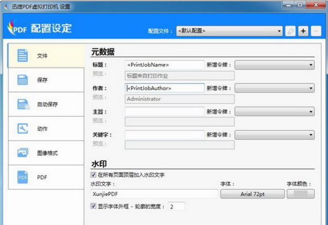The image size is (328, 225).
Task: Click the 水印 section heading
Action: [x=99, y=163]
